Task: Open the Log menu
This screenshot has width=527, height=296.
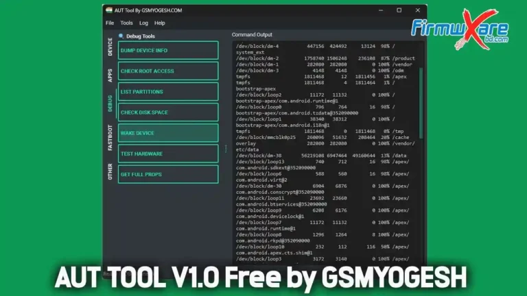Action: 143,23
